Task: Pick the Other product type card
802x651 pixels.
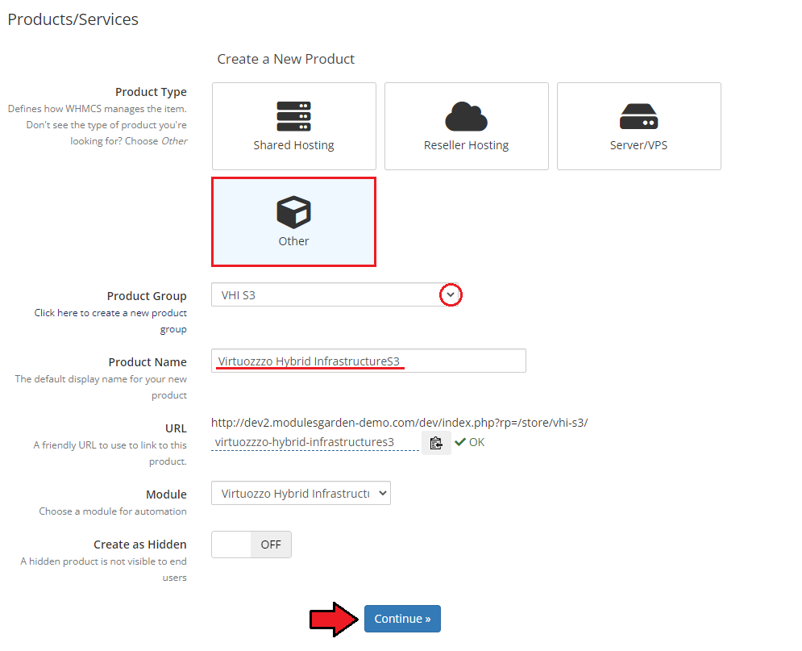Action: [293, 222]
